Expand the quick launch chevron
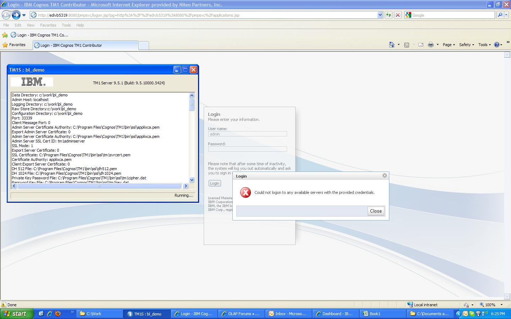511x319 pixels. coord(72,312)
